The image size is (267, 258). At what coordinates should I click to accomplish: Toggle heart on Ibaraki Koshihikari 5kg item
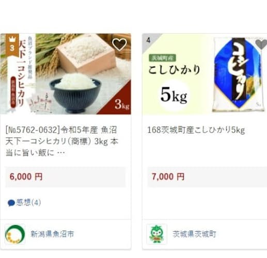tap(261, 44)
